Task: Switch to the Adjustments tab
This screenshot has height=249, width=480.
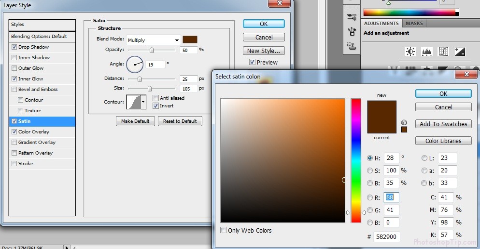Action: click(x=381, y=24)
